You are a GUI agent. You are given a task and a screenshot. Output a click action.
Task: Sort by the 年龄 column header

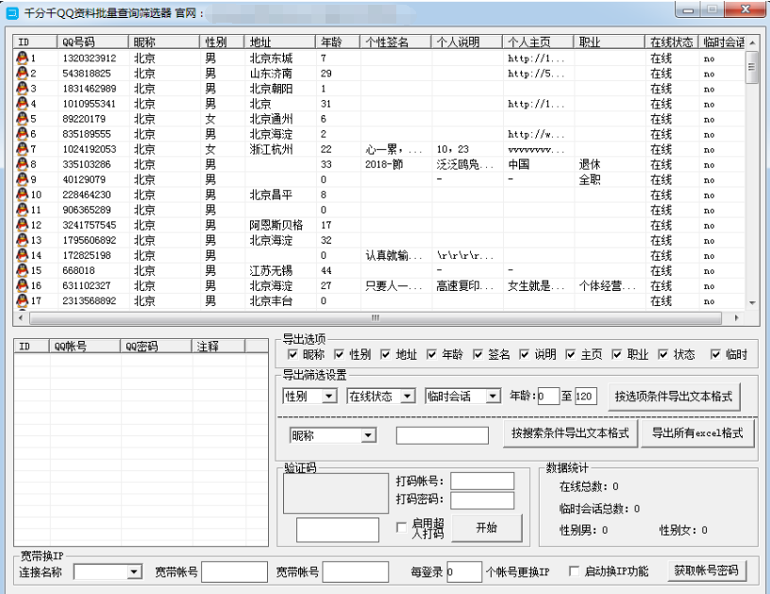(x=338, y=42)
